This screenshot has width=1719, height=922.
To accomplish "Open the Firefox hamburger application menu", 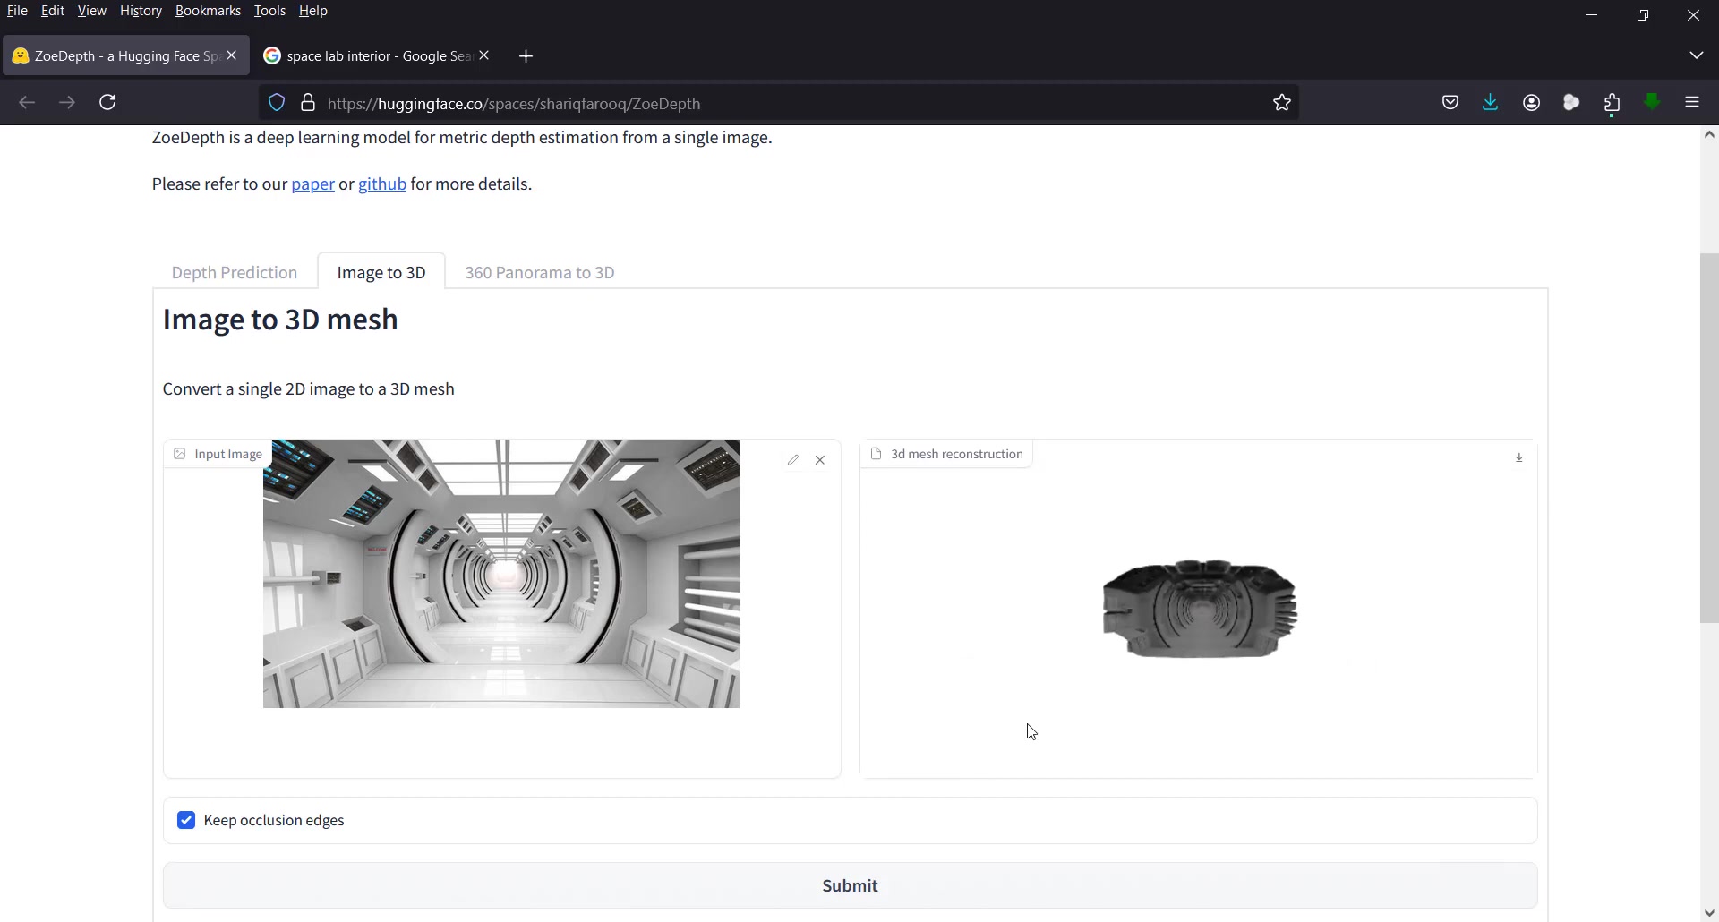I will click(x=1691, y=103).
